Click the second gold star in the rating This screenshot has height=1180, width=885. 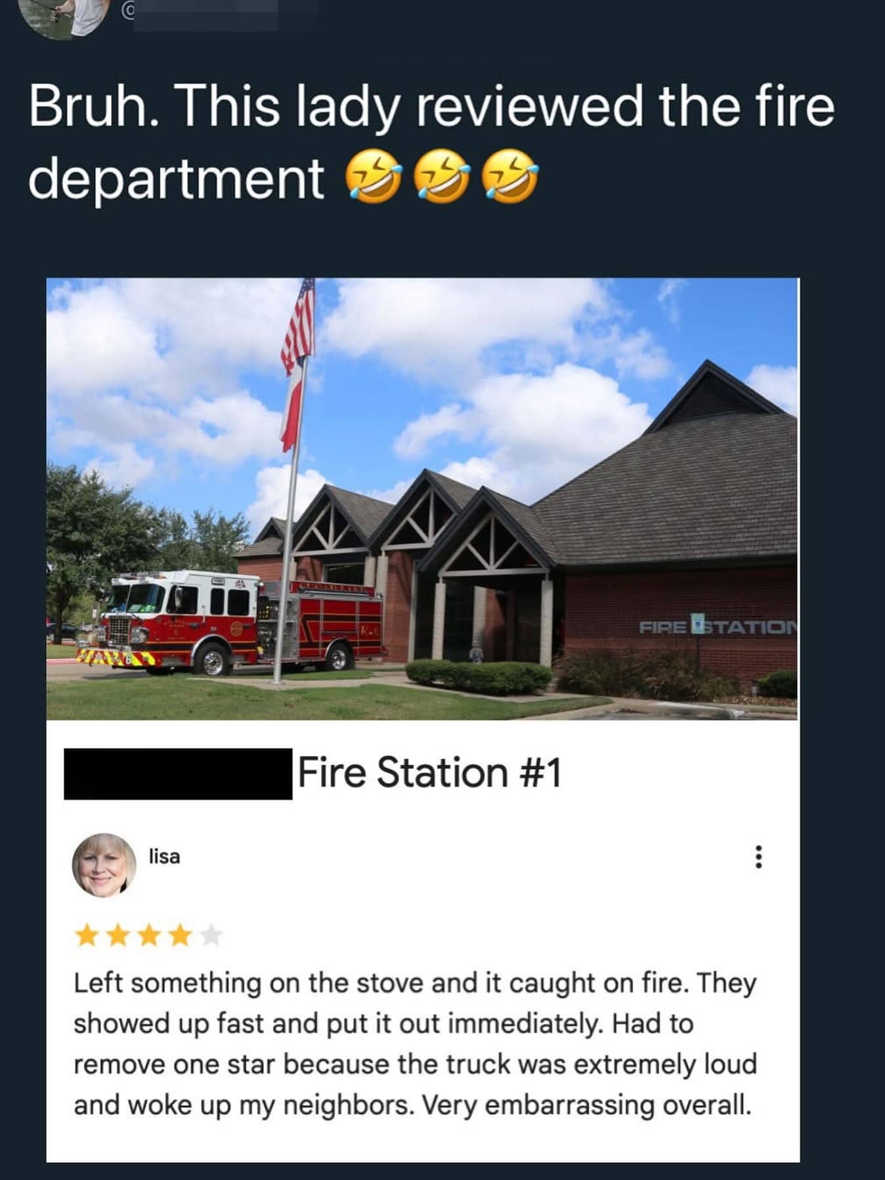click(x=118, y=934)
